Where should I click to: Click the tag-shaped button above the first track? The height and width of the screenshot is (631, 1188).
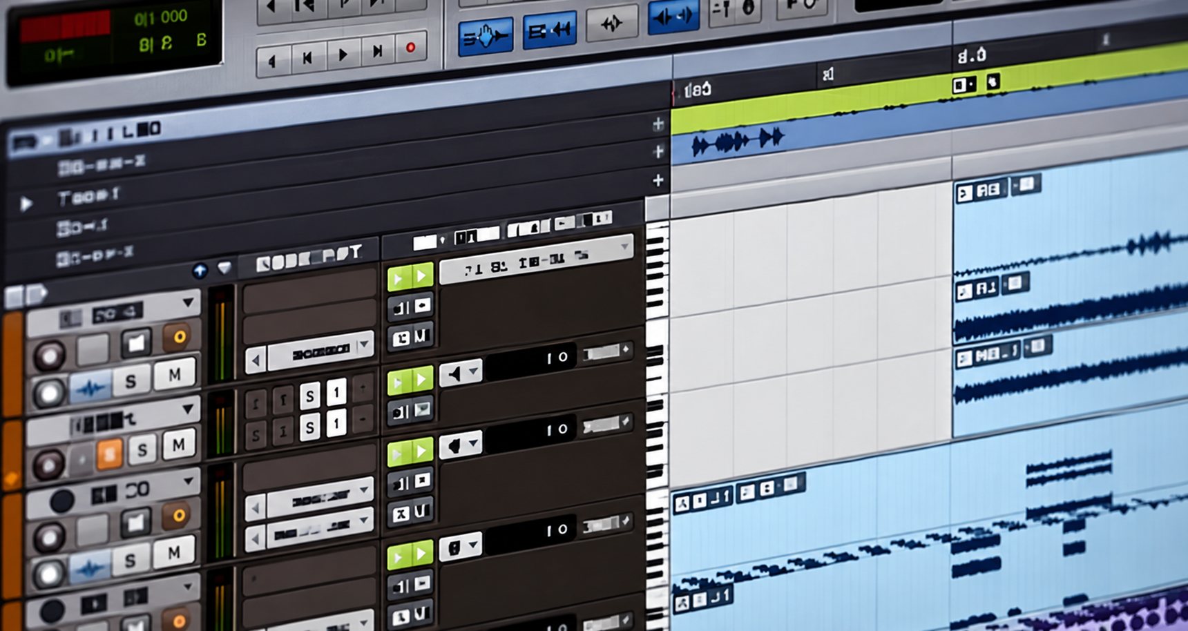(x=36, y=295)
